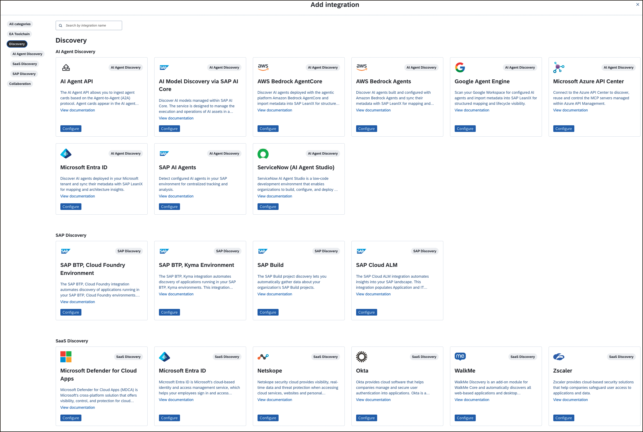Click Entra ID logo in AI Agent Discovery

pos(66,153)
